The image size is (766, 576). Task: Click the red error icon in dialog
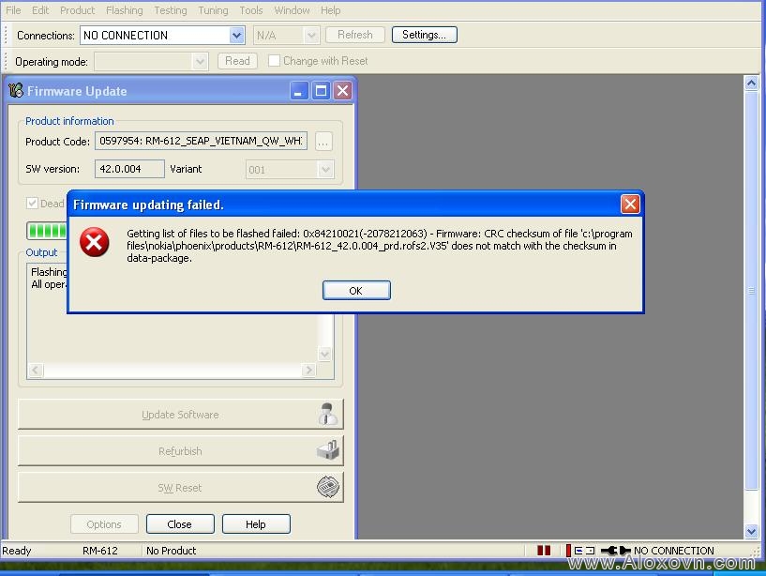point(95,241)
